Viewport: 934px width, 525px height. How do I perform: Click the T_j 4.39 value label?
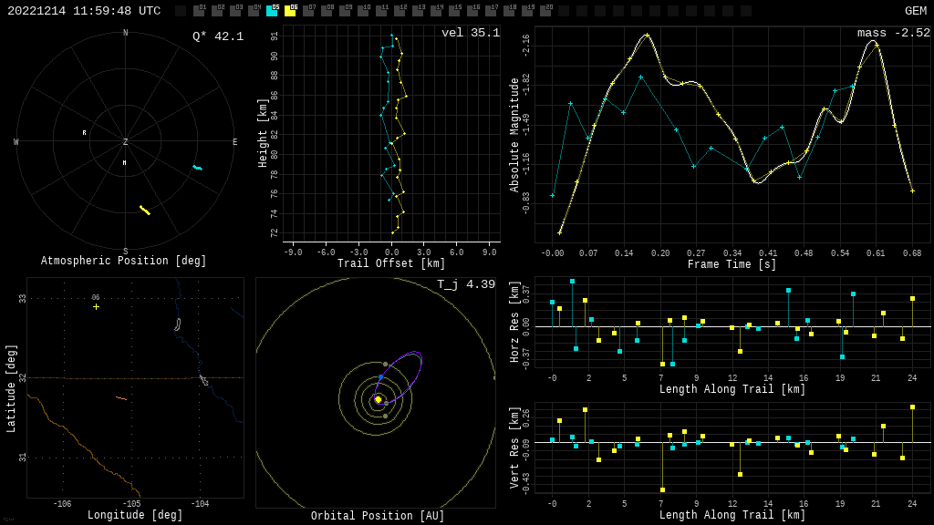click(465, 285)
